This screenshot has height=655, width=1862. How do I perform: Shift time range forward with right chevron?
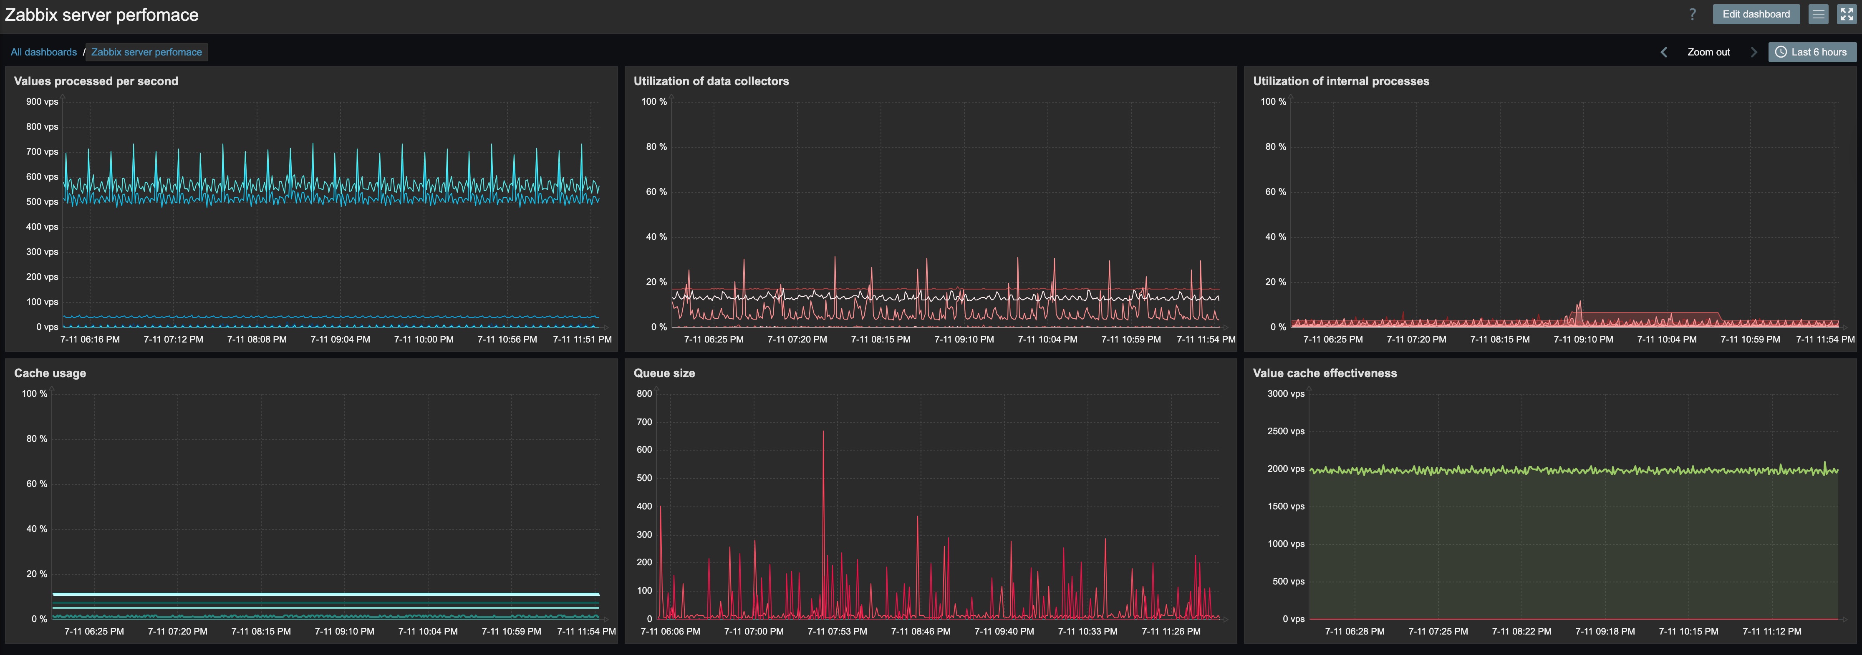(x=1753, y=52)
